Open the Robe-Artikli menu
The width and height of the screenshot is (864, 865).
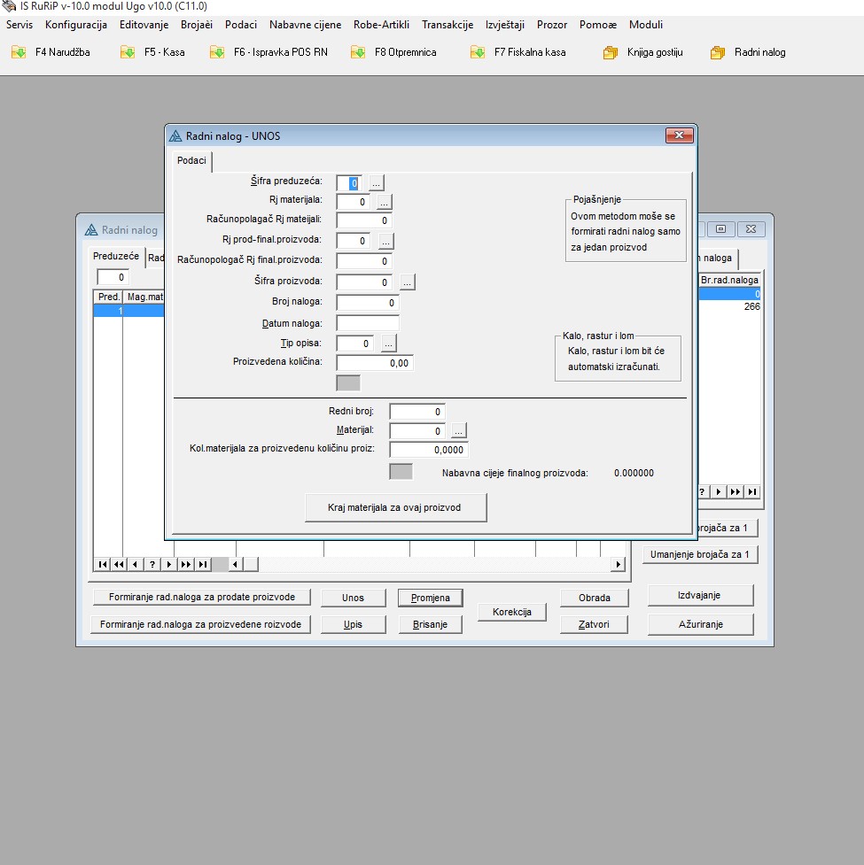(381, 25)
